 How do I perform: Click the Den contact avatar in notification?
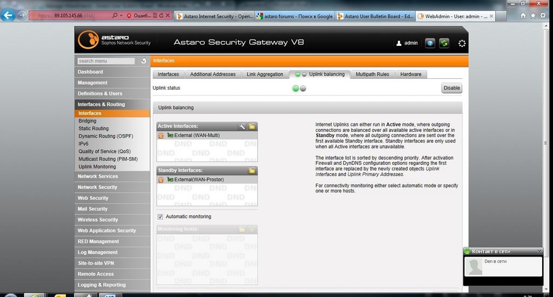pyautogui.click(x=474, y=267)
